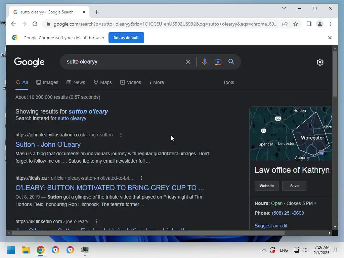The height and width of the screenshot is (258, 344).
Task: Click vertical scrollbar down arrow
Action: click(x=335, y=227)
